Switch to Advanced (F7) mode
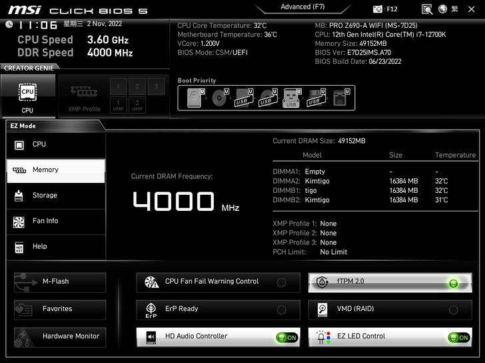 [x=302, y=7]
